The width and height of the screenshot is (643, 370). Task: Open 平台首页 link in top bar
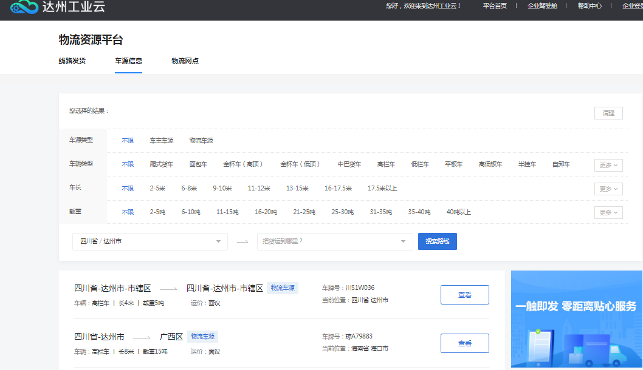(x=495, y=6)
